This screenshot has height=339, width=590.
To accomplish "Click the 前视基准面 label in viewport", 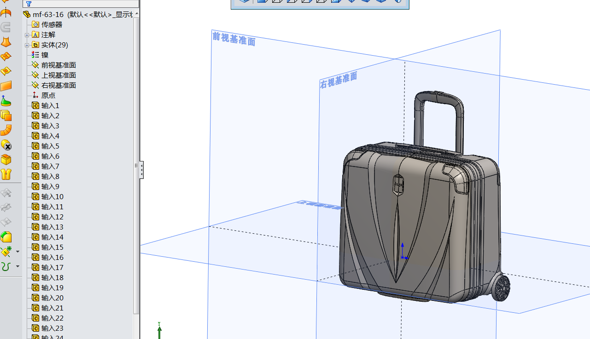I will 234,39.
